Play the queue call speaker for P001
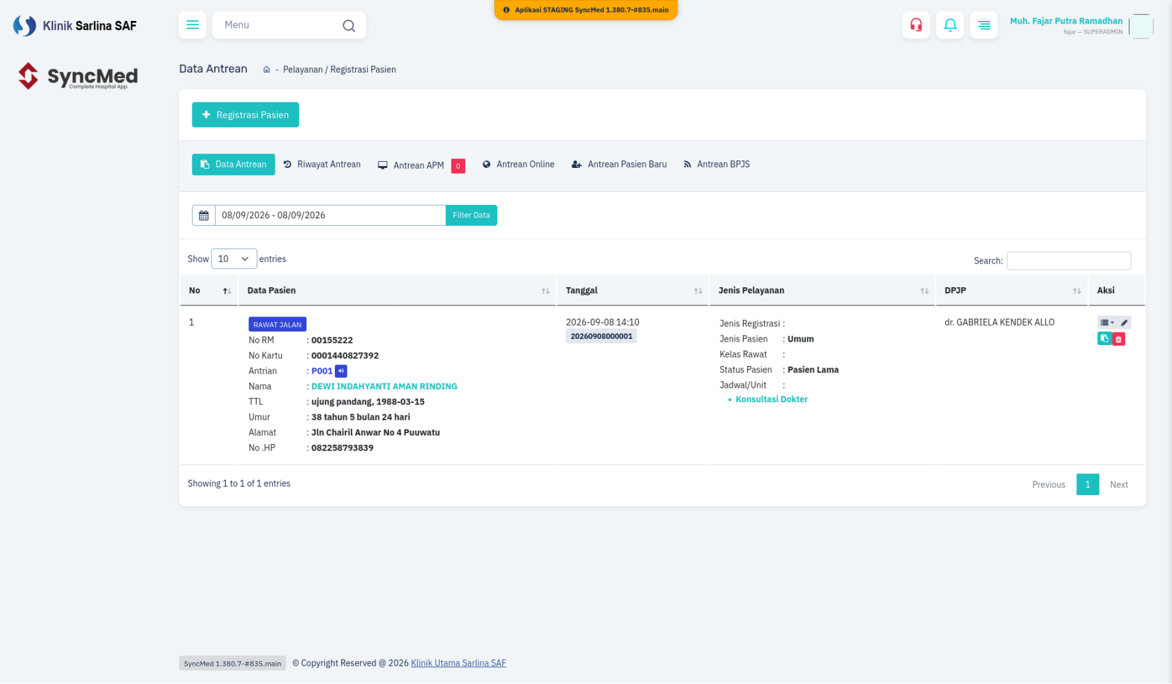 click(341, 371)
